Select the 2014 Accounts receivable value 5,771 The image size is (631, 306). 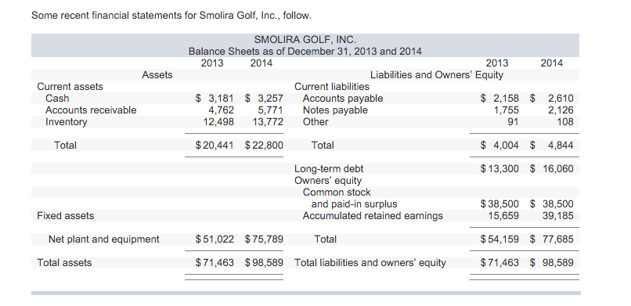tap(270, 110)
